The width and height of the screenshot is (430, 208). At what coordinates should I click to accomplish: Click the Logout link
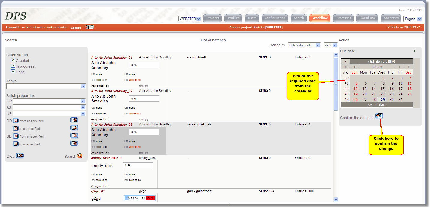(x=76, y=28)
